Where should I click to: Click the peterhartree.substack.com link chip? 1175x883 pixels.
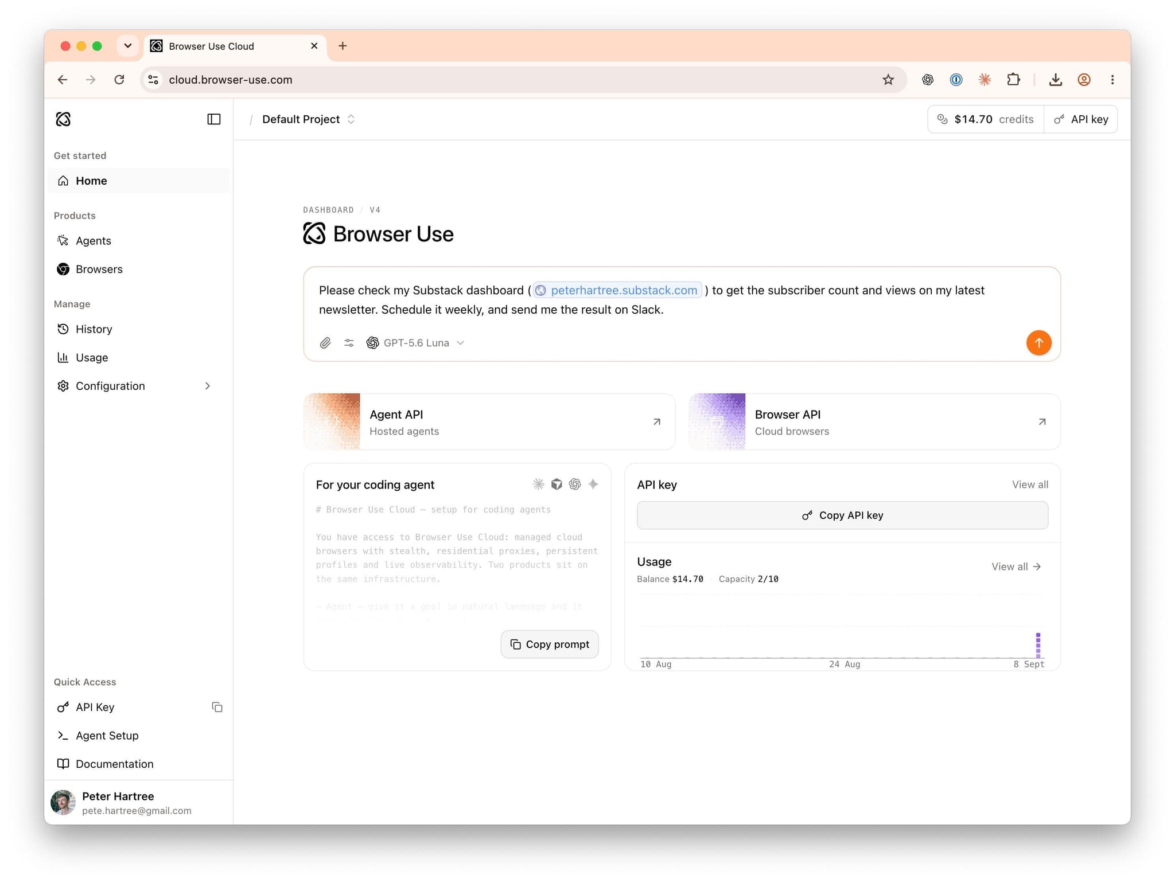617,290
